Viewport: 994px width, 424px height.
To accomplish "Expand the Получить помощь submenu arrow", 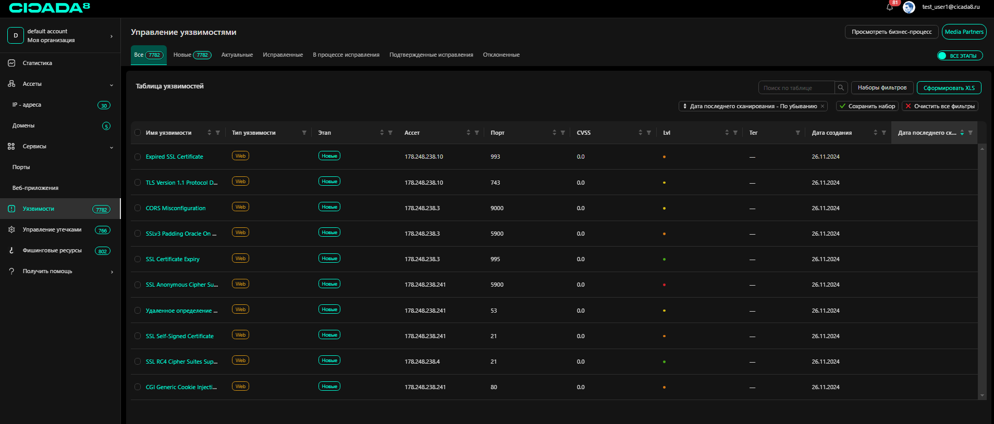I will [112, 272].
